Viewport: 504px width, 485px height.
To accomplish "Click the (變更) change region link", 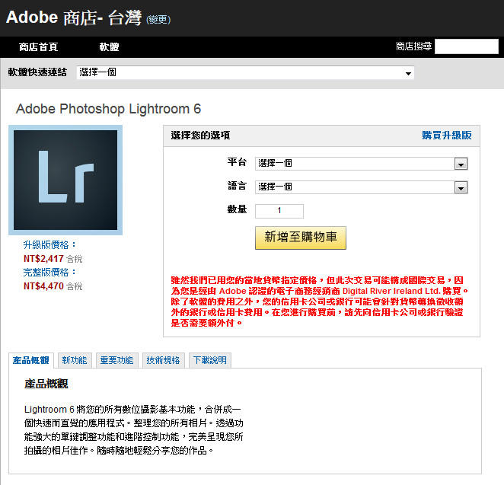I will [158, 20].
